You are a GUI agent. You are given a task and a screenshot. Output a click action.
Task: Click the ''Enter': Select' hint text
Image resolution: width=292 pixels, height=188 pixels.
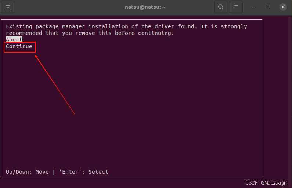(x=83, y=172)
